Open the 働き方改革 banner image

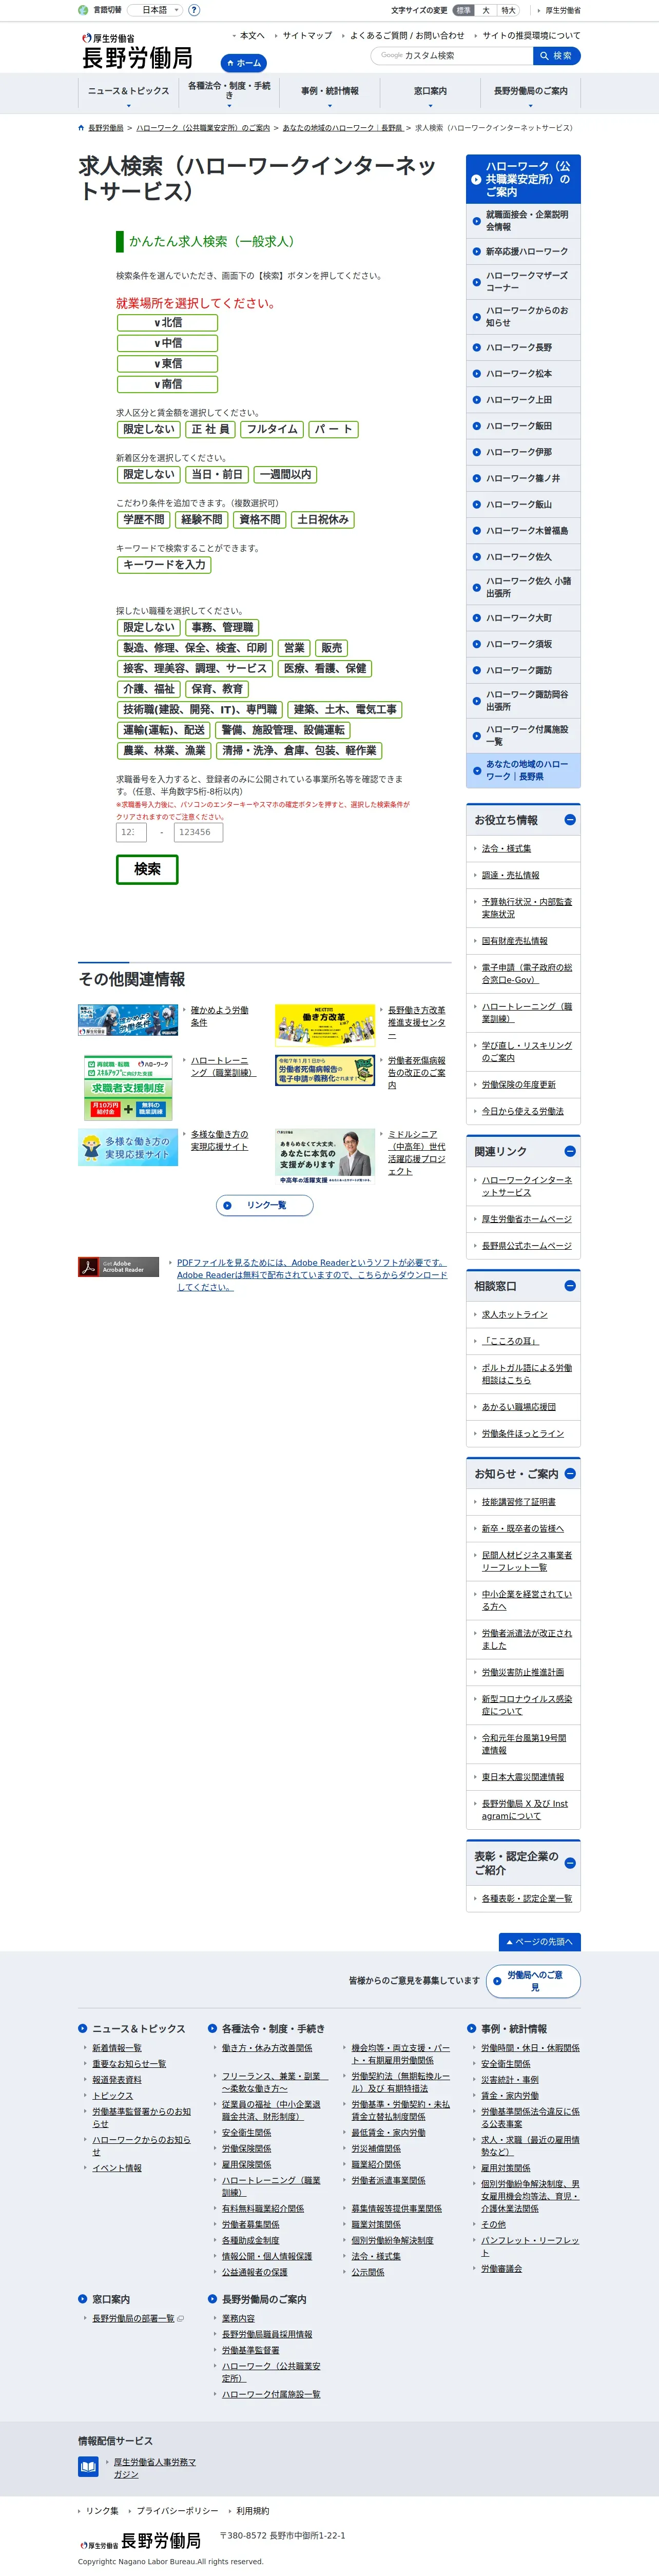point(325,1025)
